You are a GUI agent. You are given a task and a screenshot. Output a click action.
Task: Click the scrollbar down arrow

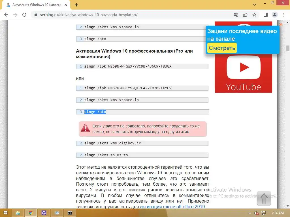[287, 206]
